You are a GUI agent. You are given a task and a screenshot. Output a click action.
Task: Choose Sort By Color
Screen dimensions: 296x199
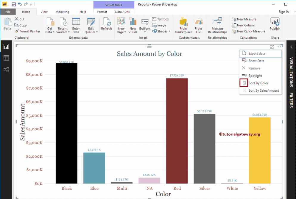[x=261, y=83]
